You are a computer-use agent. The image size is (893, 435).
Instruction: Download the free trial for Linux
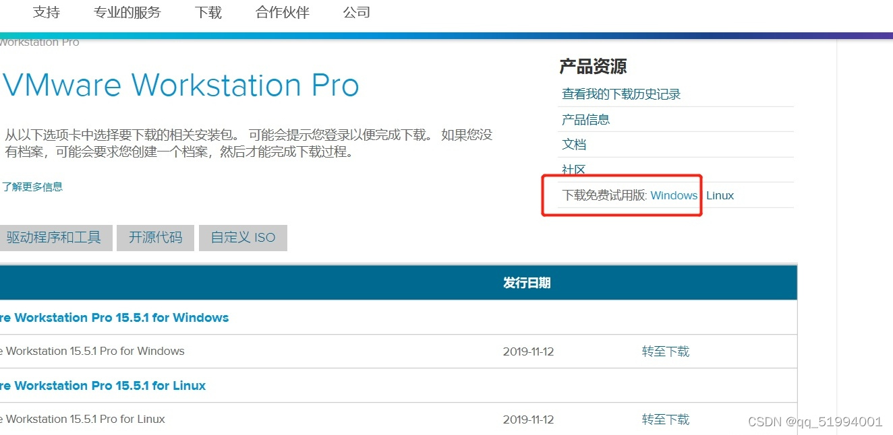720,195
